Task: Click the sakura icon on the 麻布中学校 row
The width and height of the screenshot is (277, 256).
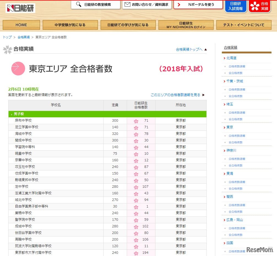Action: pos(136,121)
